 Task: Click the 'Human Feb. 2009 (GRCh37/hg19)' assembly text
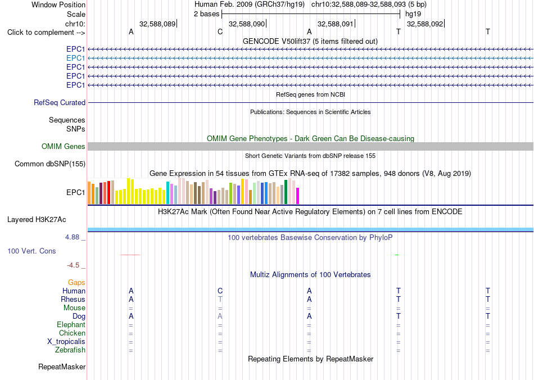pyautogui.click(x=249, y=4)
